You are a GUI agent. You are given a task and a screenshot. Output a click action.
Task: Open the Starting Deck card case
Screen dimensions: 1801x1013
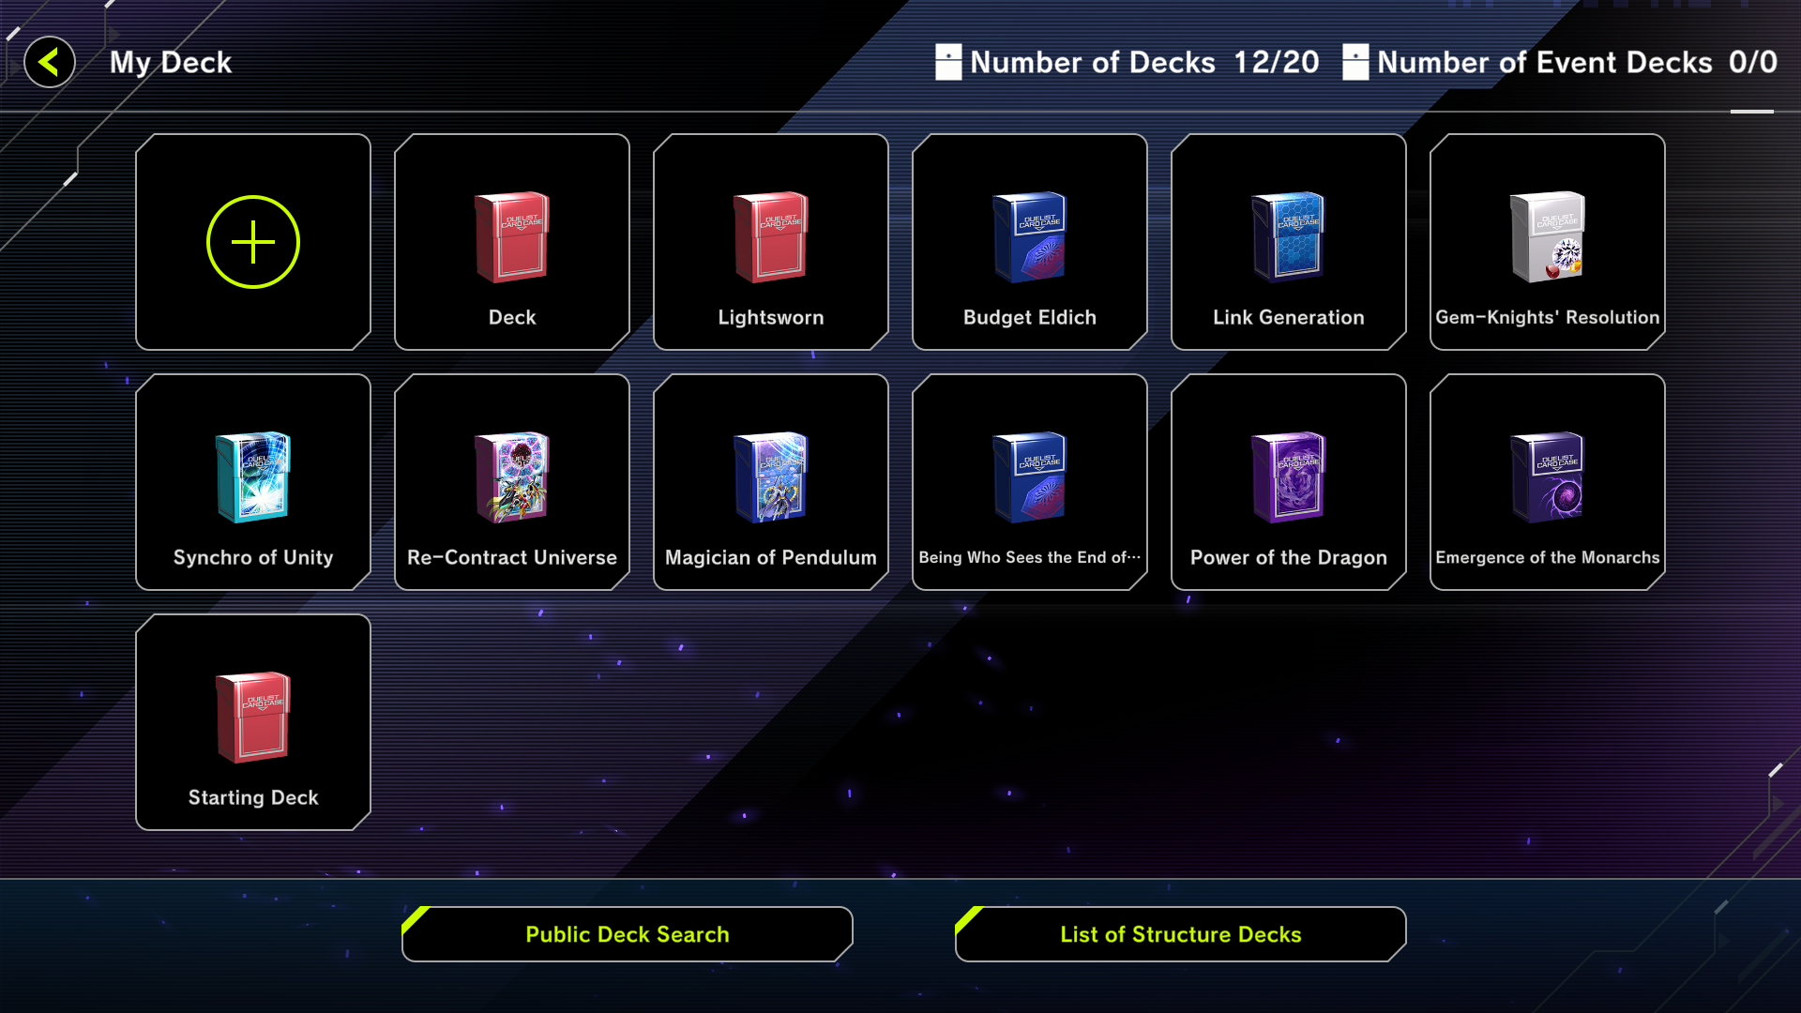(253, 722)
